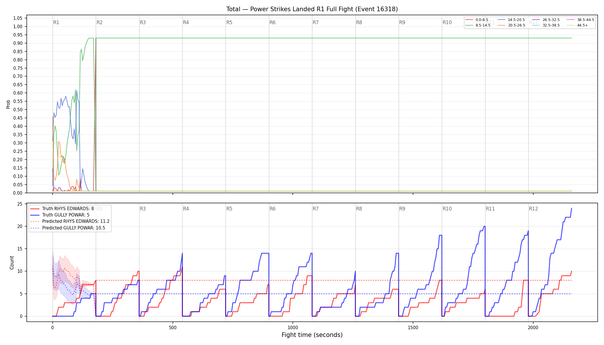604x345 pixels.
Task: Click the R7 round marker in the probability chart
Action: pyautogui.click(x=316, y=22)
